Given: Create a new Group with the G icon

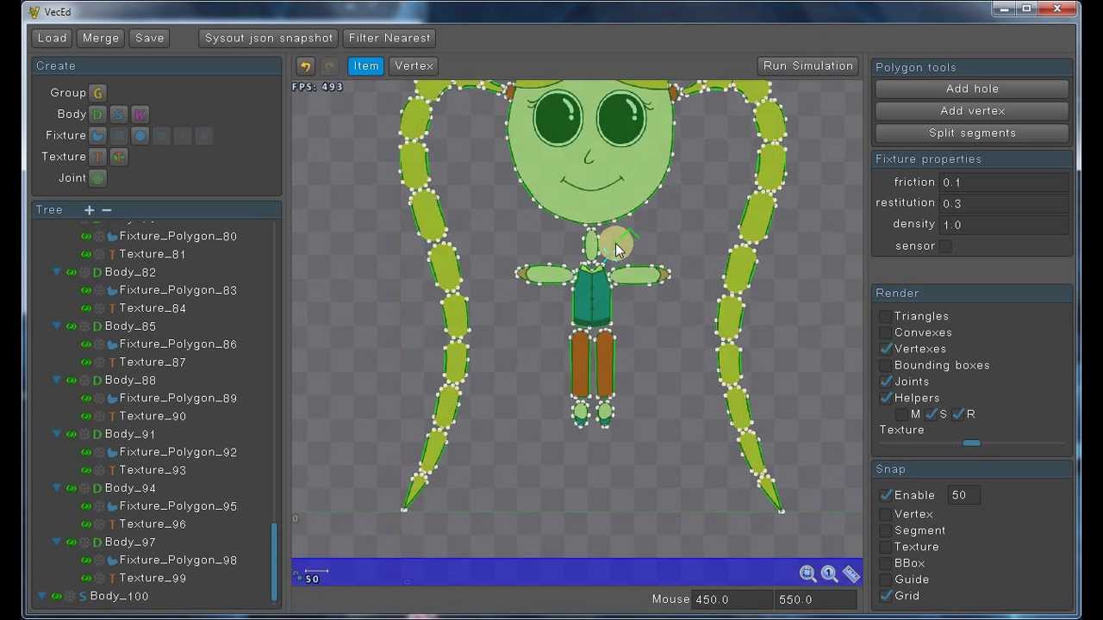Looking at the screenshot, I should [97, 93].
